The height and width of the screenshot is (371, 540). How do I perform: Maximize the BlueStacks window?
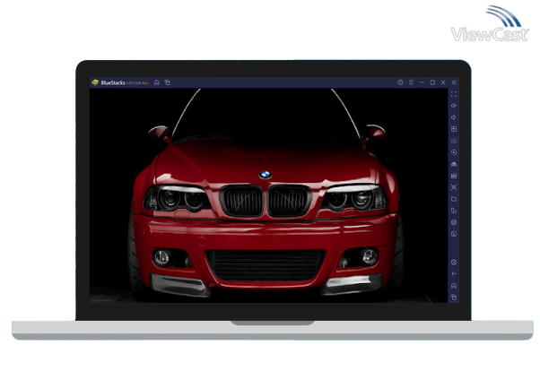pos(432,82)
